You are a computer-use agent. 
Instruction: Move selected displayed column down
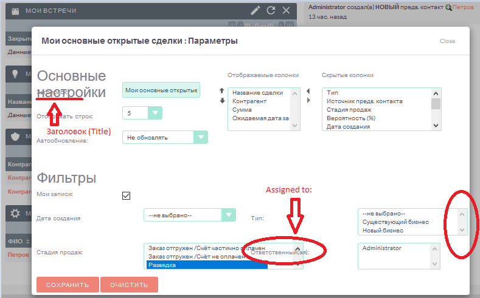pyautogui.click(x=222, y=101)
